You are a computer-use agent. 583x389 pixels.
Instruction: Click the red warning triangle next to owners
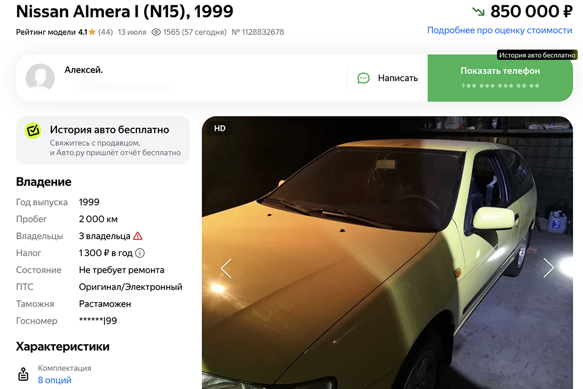pyautogui.click(x=138, y=236)
